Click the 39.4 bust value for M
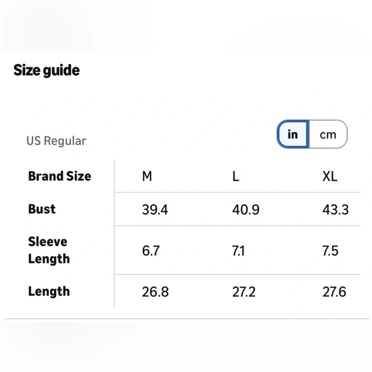 point(155,210)
